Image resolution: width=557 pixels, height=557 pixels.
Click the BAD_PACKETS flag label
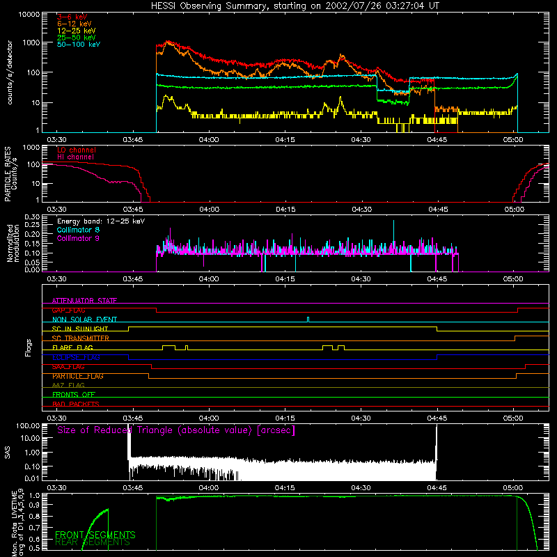(76, 404)
